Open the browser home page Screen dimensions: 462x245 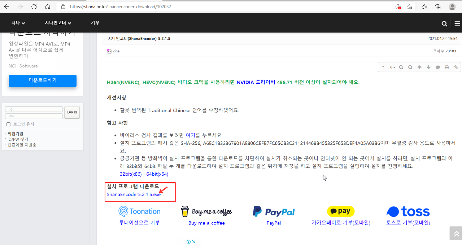tap(48, 6)
